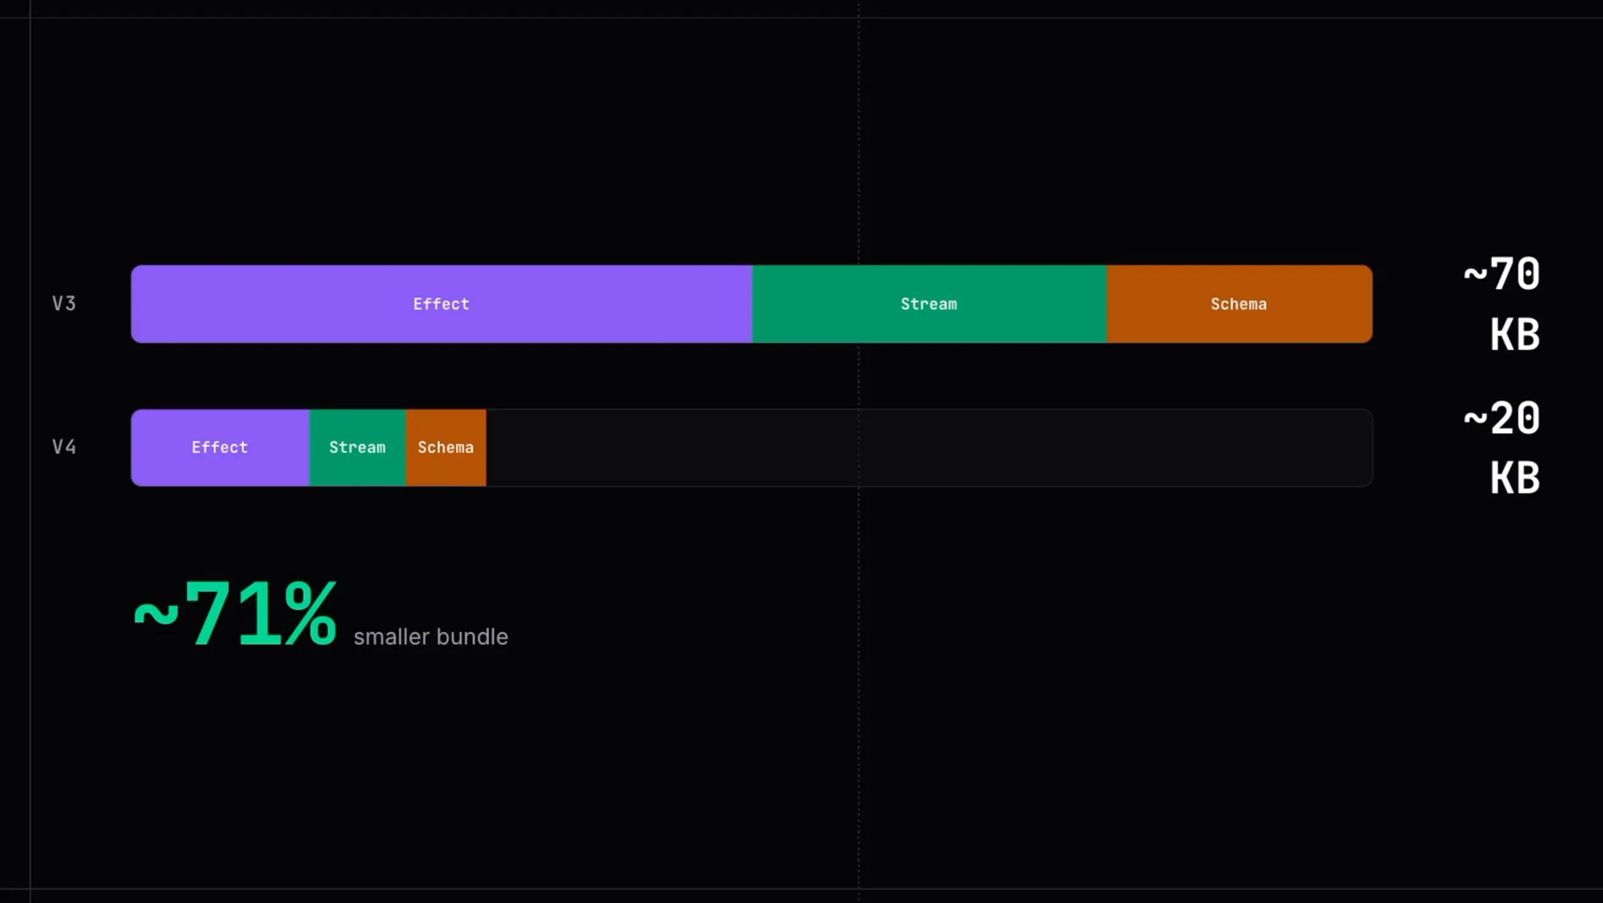Click the ~20 KB size label
This screenshot has width=1603, height=903.
coord(1502,447)
